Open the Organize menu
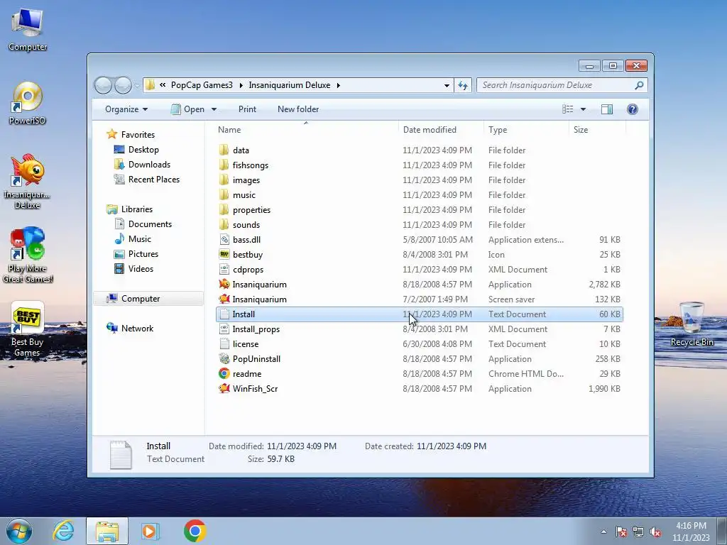The width and height of the screenshot is (727, 545). [x=126, y=109]
